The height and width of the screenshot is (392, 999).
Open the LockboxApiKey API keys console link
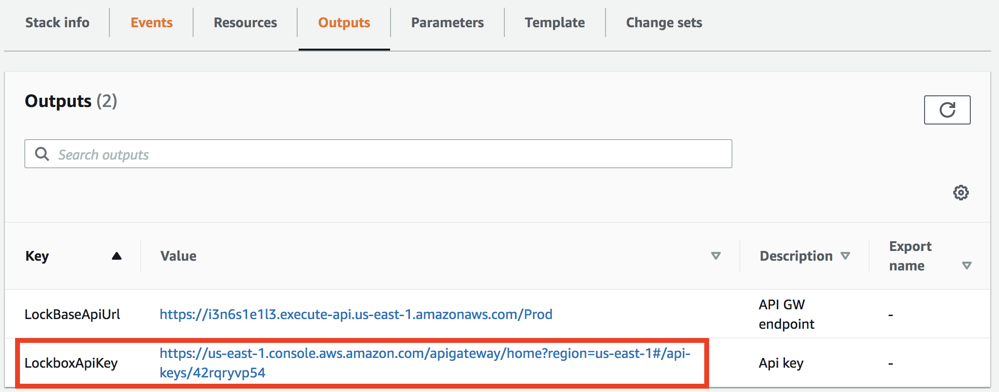pos(425,354)
